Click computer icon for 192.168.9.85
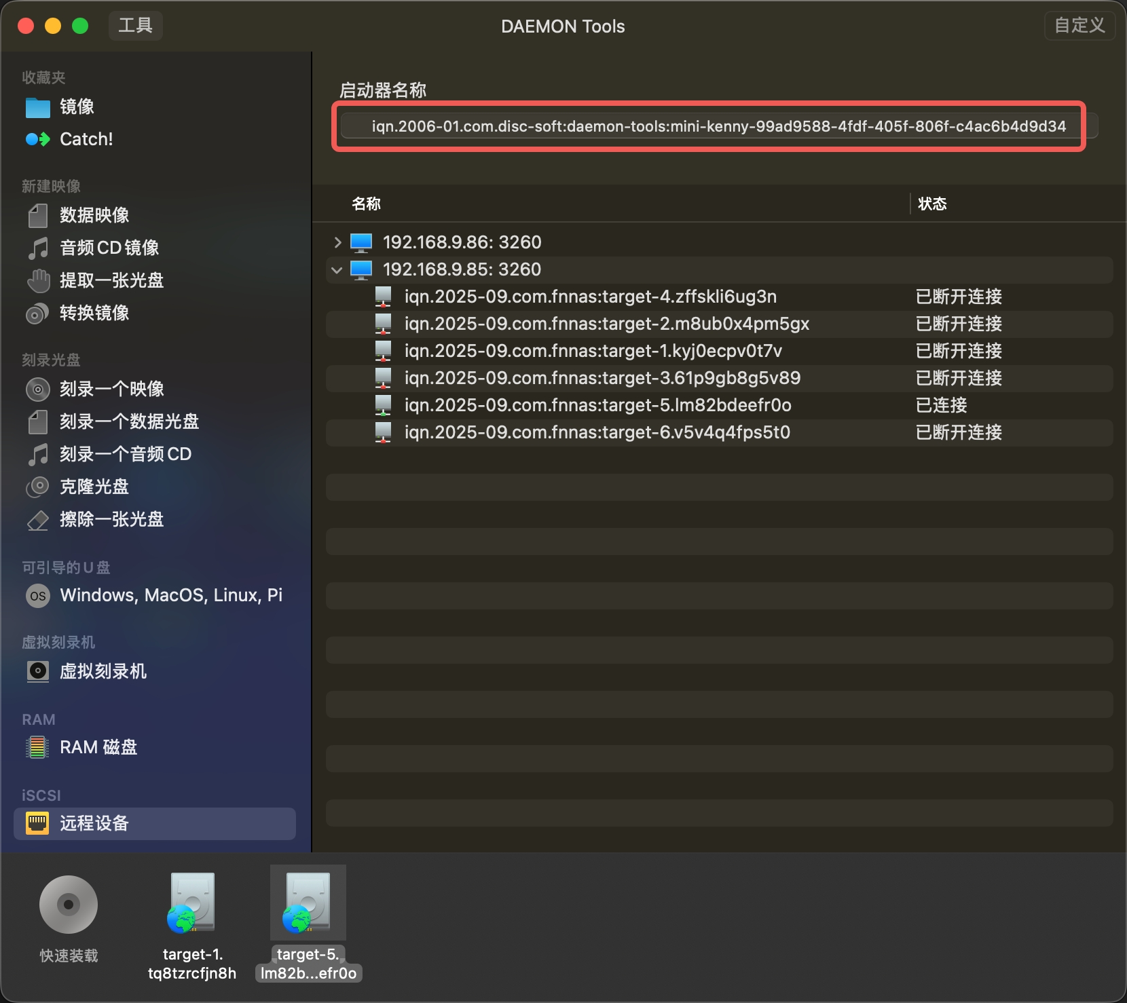The width and height of the screenshot is (1127, 1003). pos(361,270)
